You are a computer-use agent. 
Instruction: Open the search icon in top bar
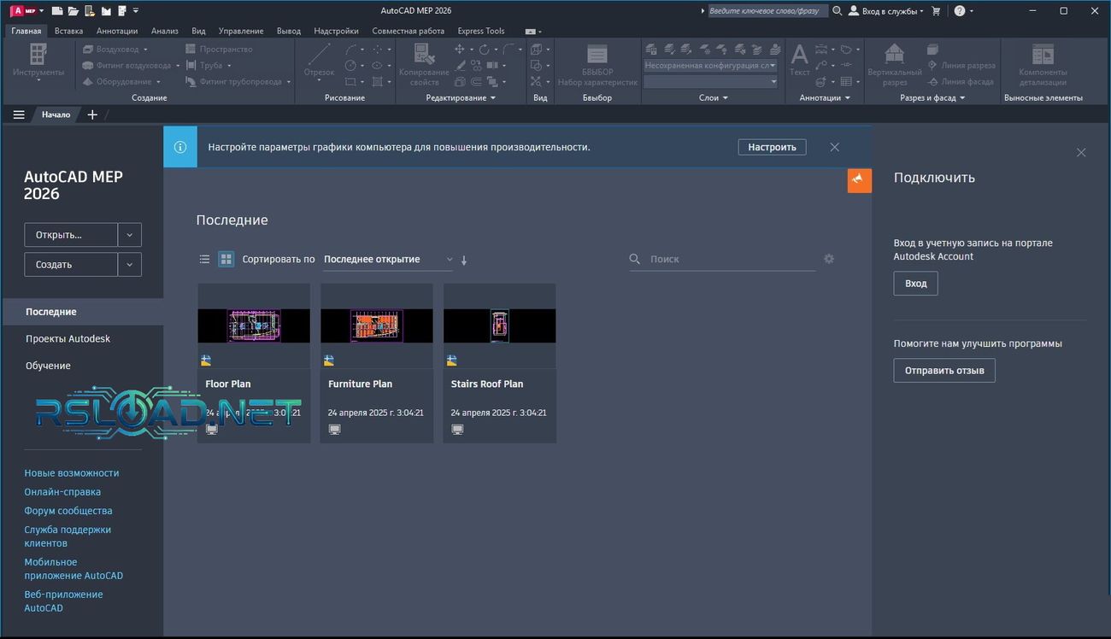(836, 11)
